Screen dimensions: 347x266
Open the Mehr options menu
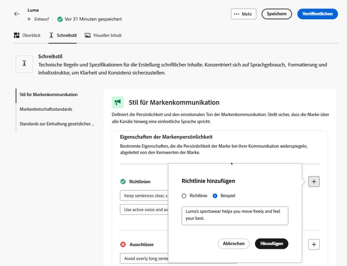[x=243, y=14]
